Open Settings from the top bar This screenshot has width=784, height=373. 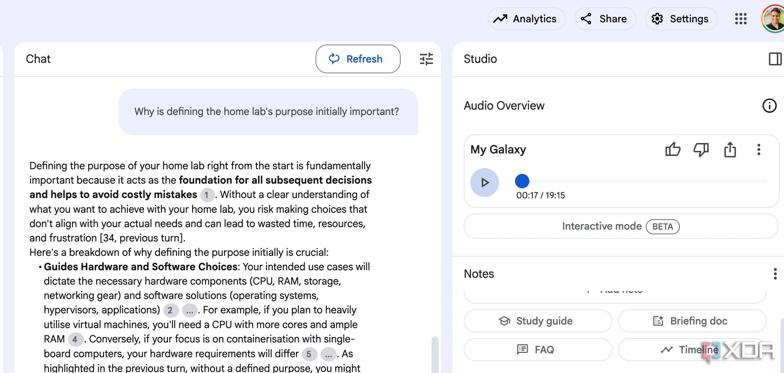click(681, 19)
